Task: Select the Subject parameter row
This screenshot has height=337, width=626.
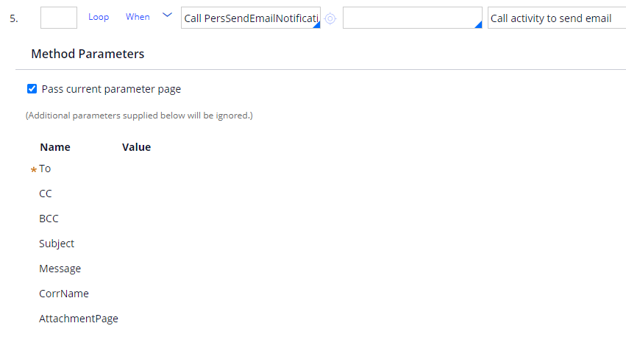Action: coord(57,244)
